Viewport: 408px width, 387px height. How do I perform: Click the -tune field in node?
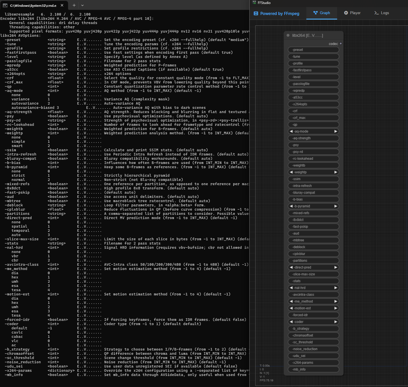click(313, 57)
